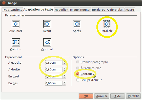Viewport: 142px width, 100px height.
Task: Decrease the À droite spacing value
Action: click(64, 70)
